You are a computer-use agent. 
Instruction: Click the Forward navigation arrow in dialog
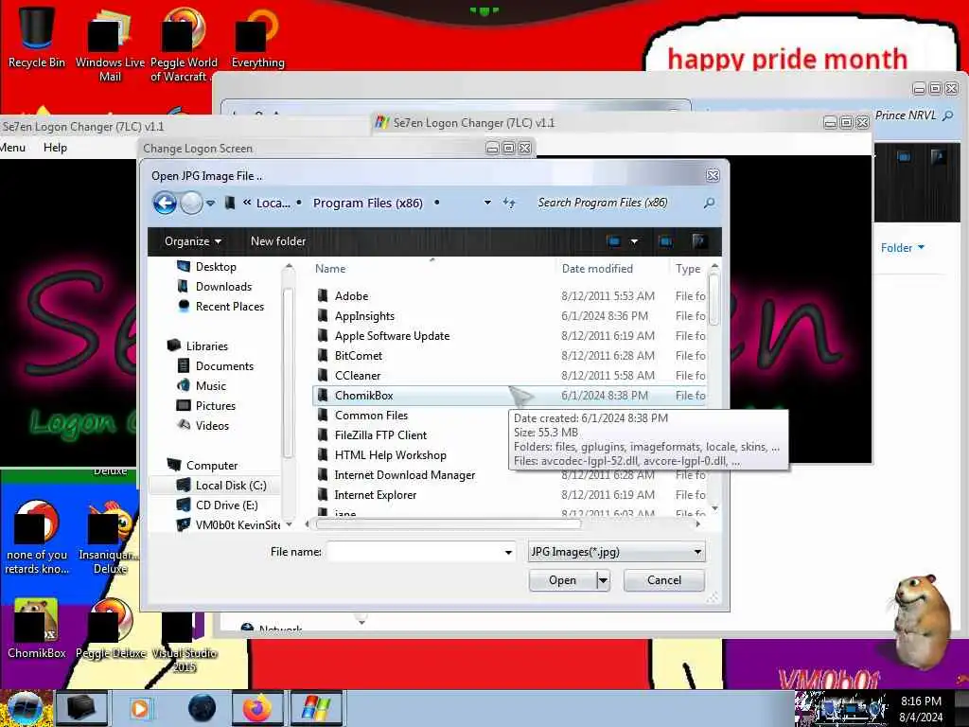[x=191, y=203]
